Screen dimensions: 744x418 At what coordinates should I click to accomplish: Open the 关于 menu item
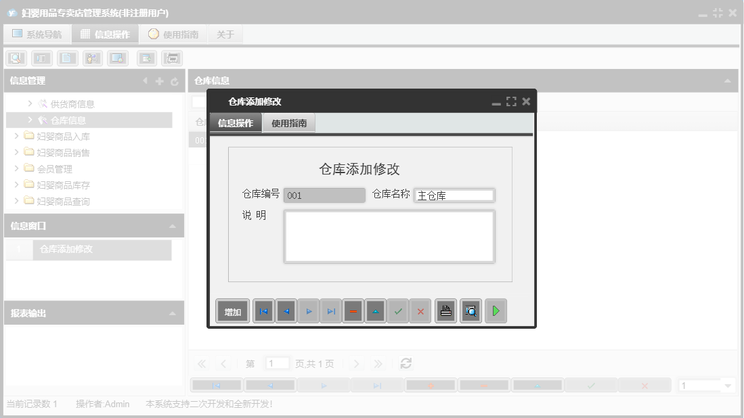tap(225, 33)
